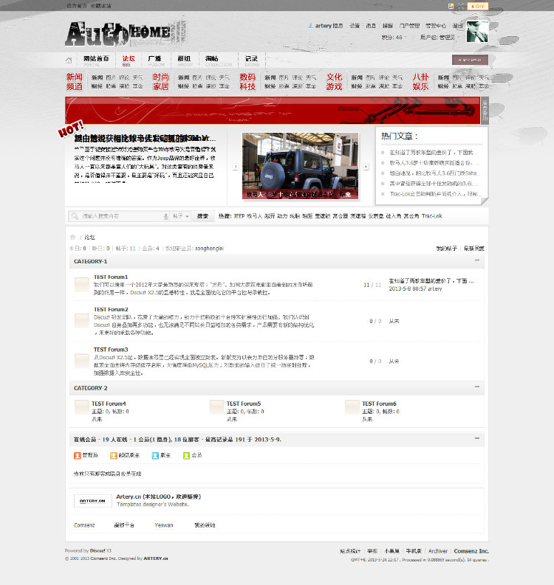554x585 pixels.
Task: Open the HOT headline article title
Action: point(145,139)
